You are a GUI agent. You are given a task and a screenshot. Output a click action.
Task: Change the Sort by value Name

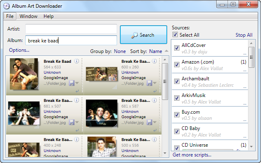(155, 51)
